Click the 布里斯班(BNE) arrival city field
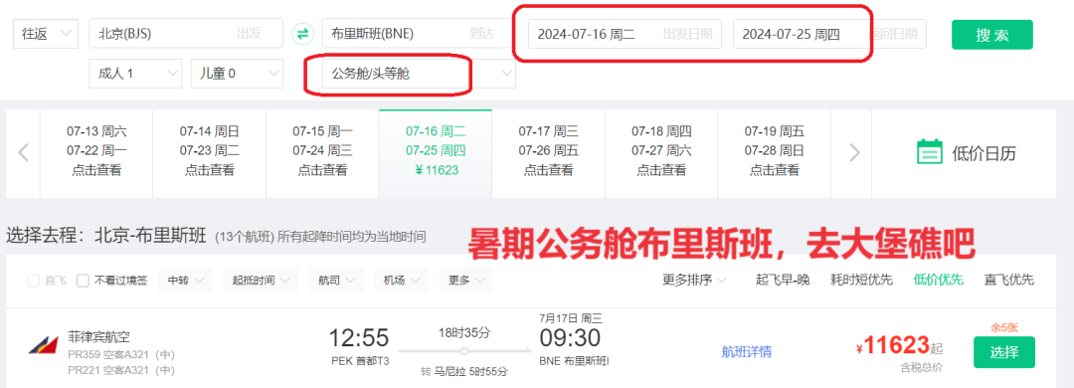This screenshot has width=1074, height=388. coord(420,34)
